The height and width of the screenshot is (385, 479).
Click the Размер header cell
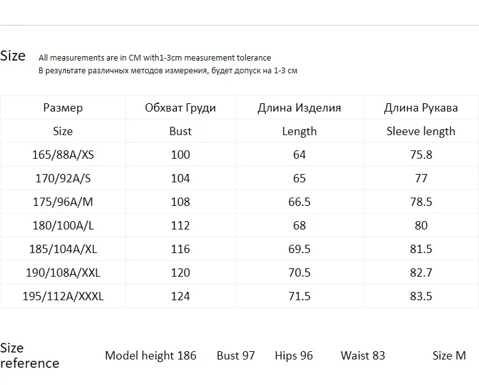[63, 108]
